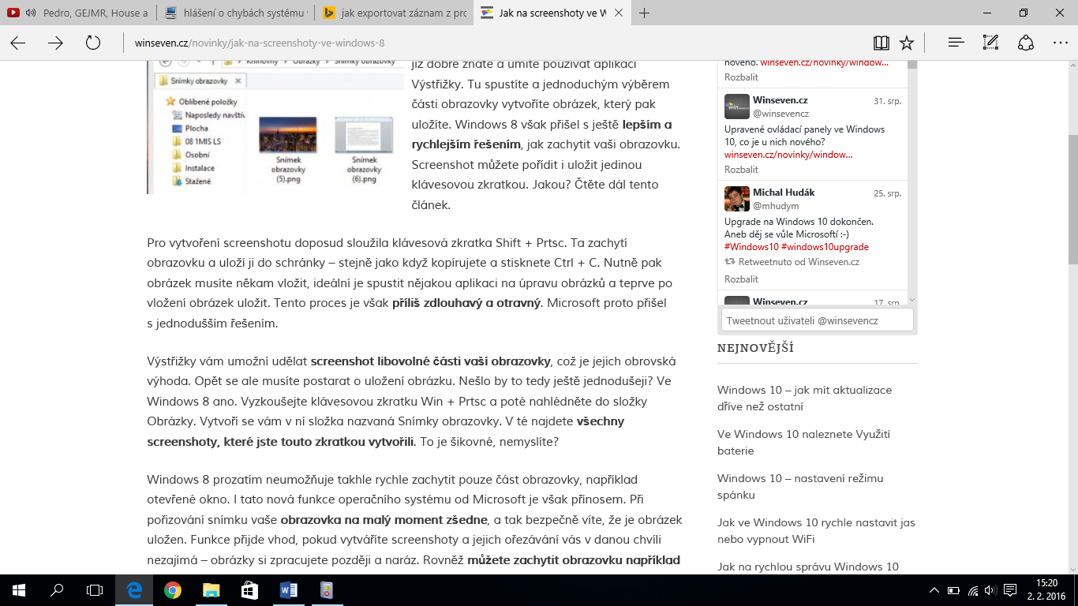Open Reading view for this article
Screen dimensions: 1078x606
[x=881, y=43]
